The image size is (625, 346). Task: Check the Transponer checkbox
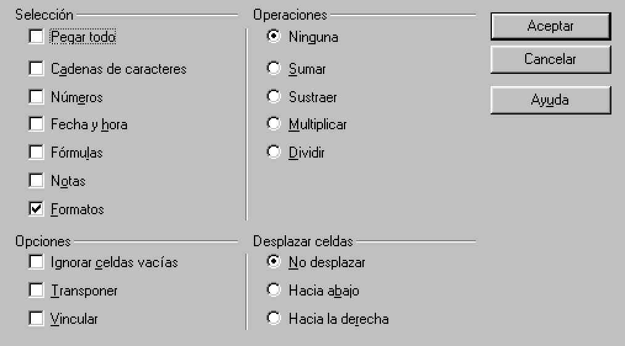36,290
